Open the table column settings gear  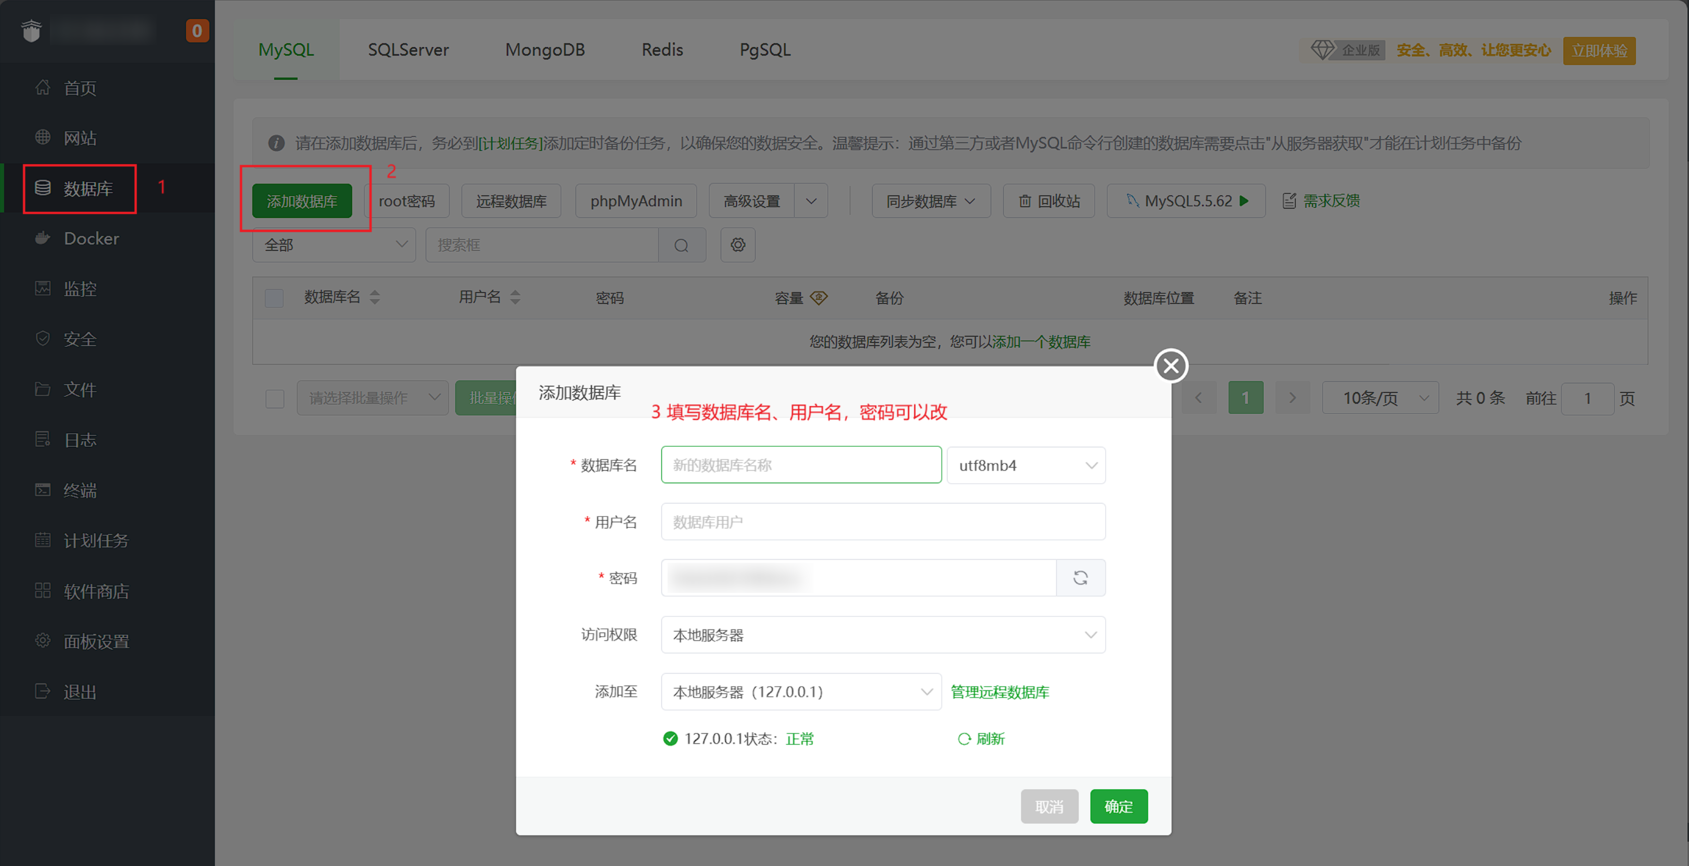click(x=738, y=245)
